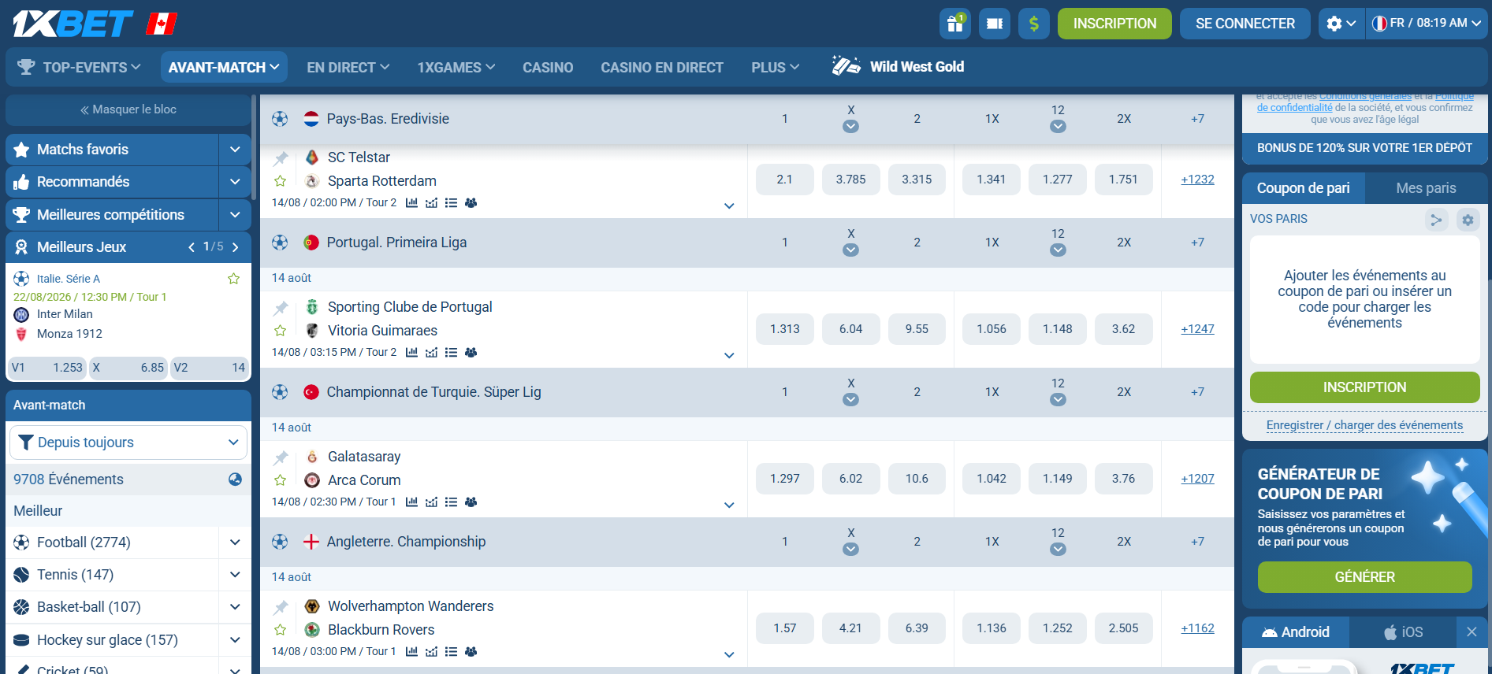Expand the Football (2774) category

point(235,543)
